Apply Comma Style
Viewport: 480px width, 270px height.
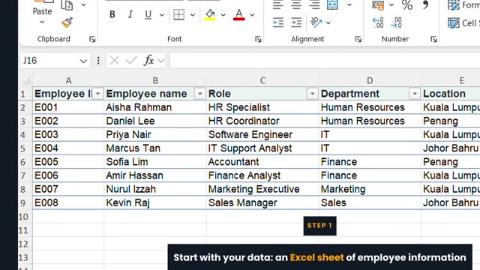tap(425, 4)
